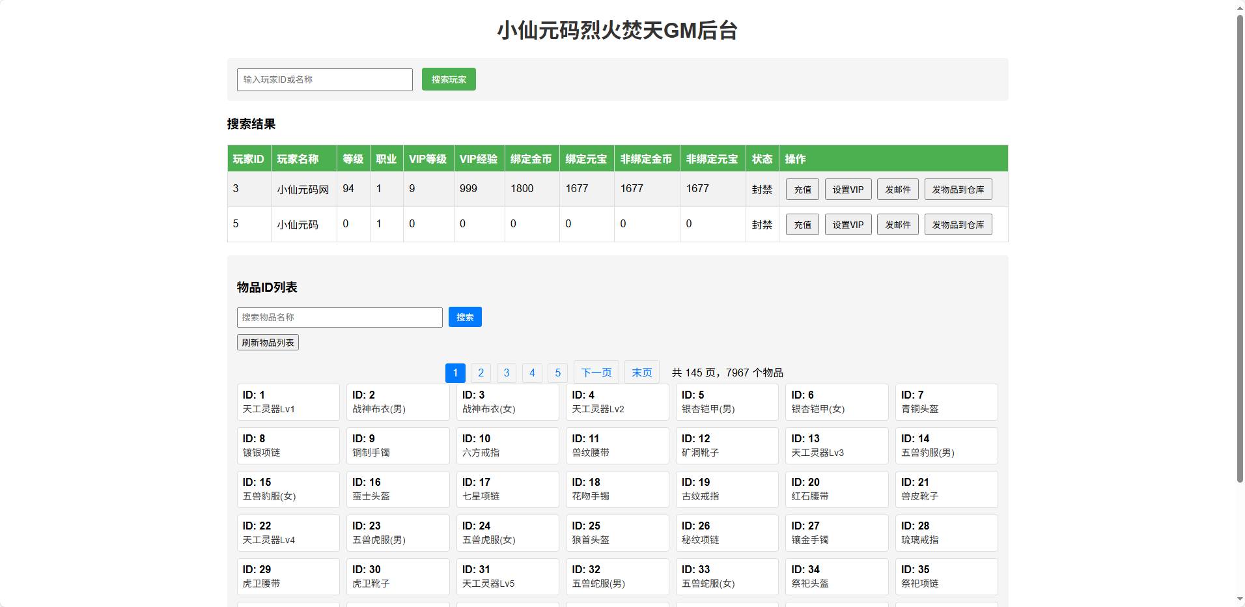Select item card ID: 31 天工灵器Lv5
Viewport: 1245px width, 607px height.
pos(508,576)
